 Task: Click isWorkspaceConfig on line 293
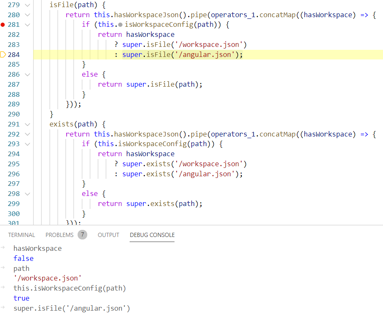[x=152, y=144]
